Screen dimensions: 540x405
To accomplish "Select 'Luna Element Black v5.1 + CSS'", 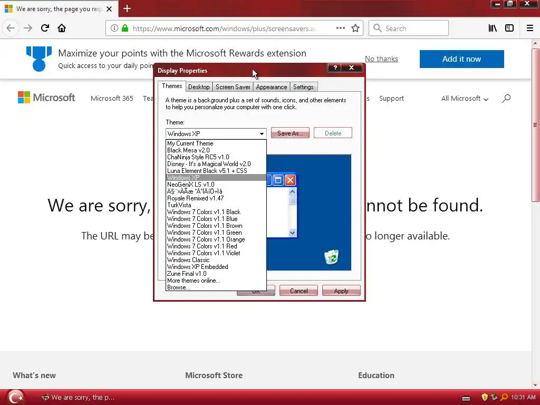I will pos(216,171).
